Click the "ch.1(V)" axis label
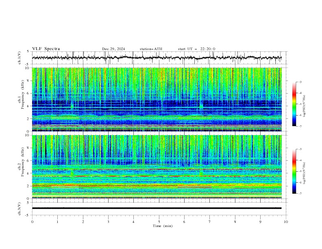322x249 pixels. 20,58
